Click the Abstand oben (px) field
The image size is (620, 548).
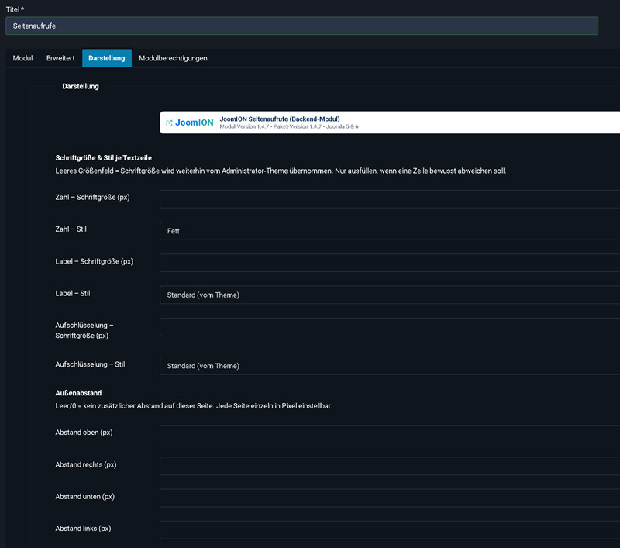(x=390, y=434)
